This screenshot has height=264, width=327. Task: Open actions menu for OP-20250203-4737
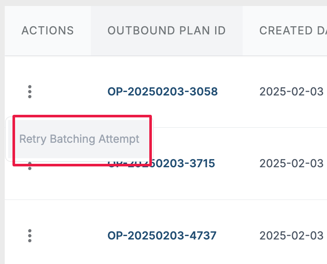30,236
